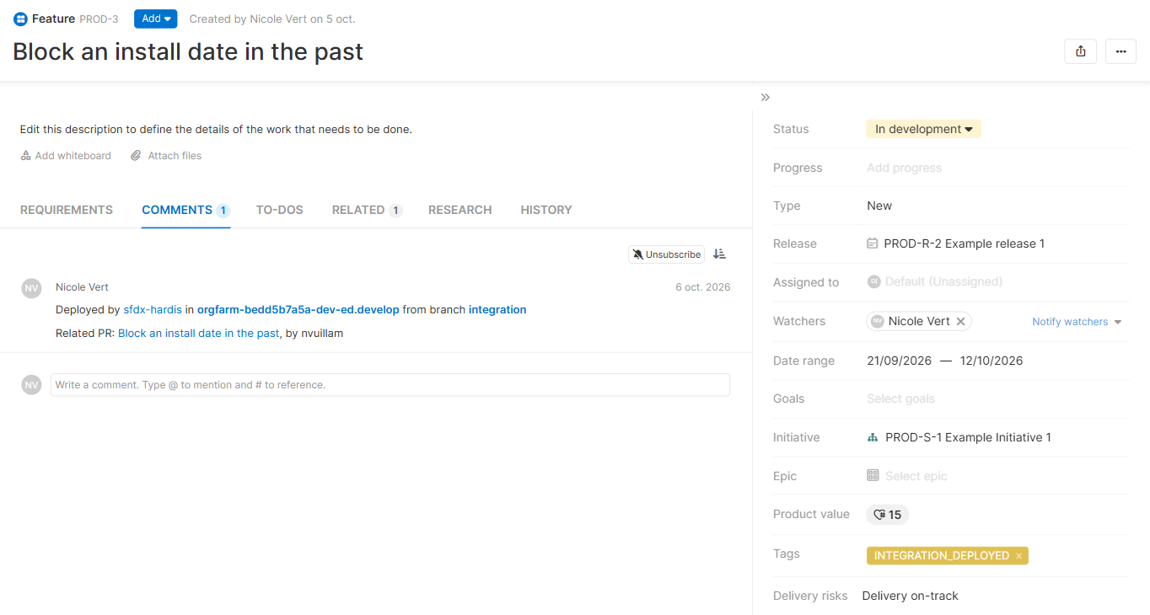The height and width of the screenshot is (615, 1150).
Task: Click the initiative hierarchy icon
Action: click(x=873, y=438)
